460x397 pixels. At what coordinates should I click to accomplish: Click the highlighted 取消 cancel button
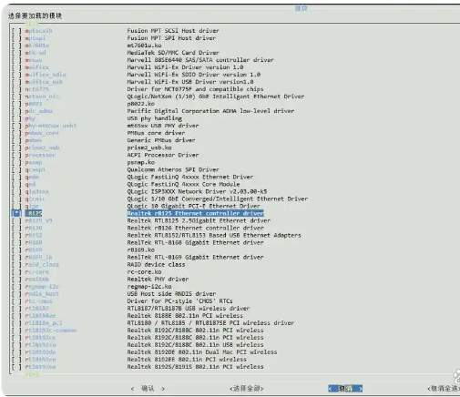click(x=345, y=388)
